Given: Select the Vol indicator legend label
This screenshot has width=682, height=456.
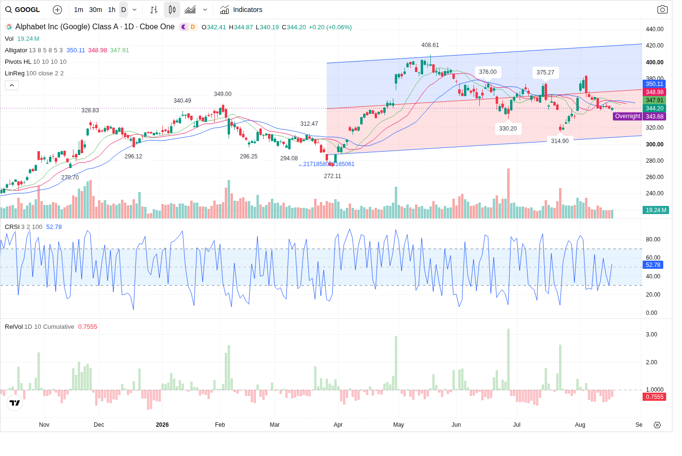Looking at the screenshot, I should tap(9, 39).
